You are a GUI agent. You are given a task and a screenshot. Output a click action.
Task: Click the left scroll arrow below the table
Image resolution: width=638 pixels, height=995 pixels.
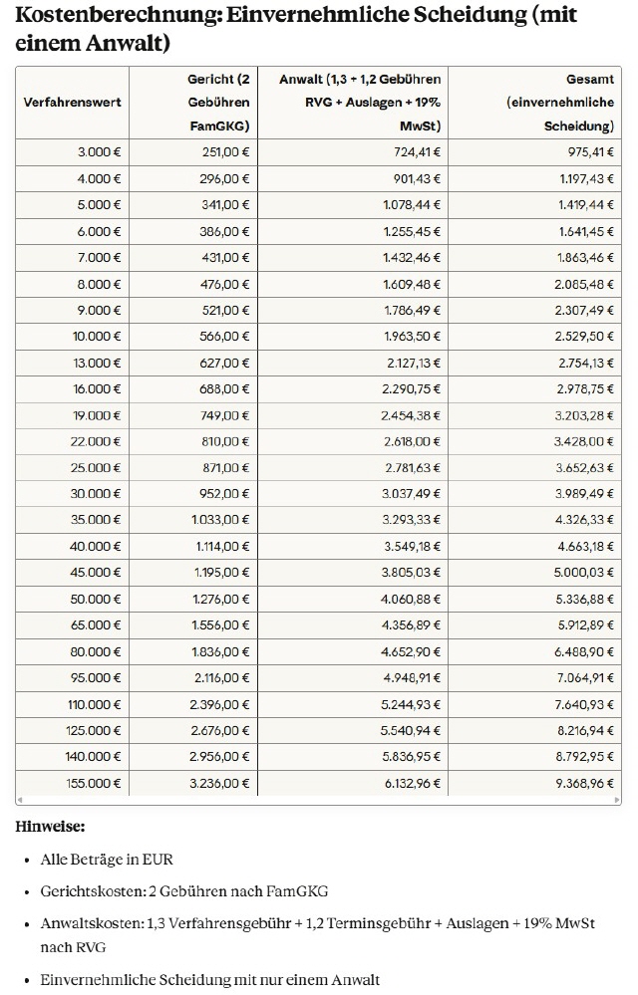21,800
